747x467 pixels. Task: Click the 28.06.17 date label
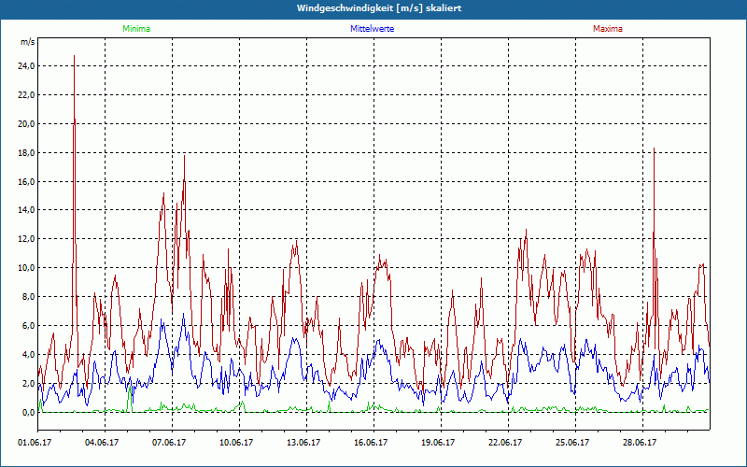tap(640, 443)
